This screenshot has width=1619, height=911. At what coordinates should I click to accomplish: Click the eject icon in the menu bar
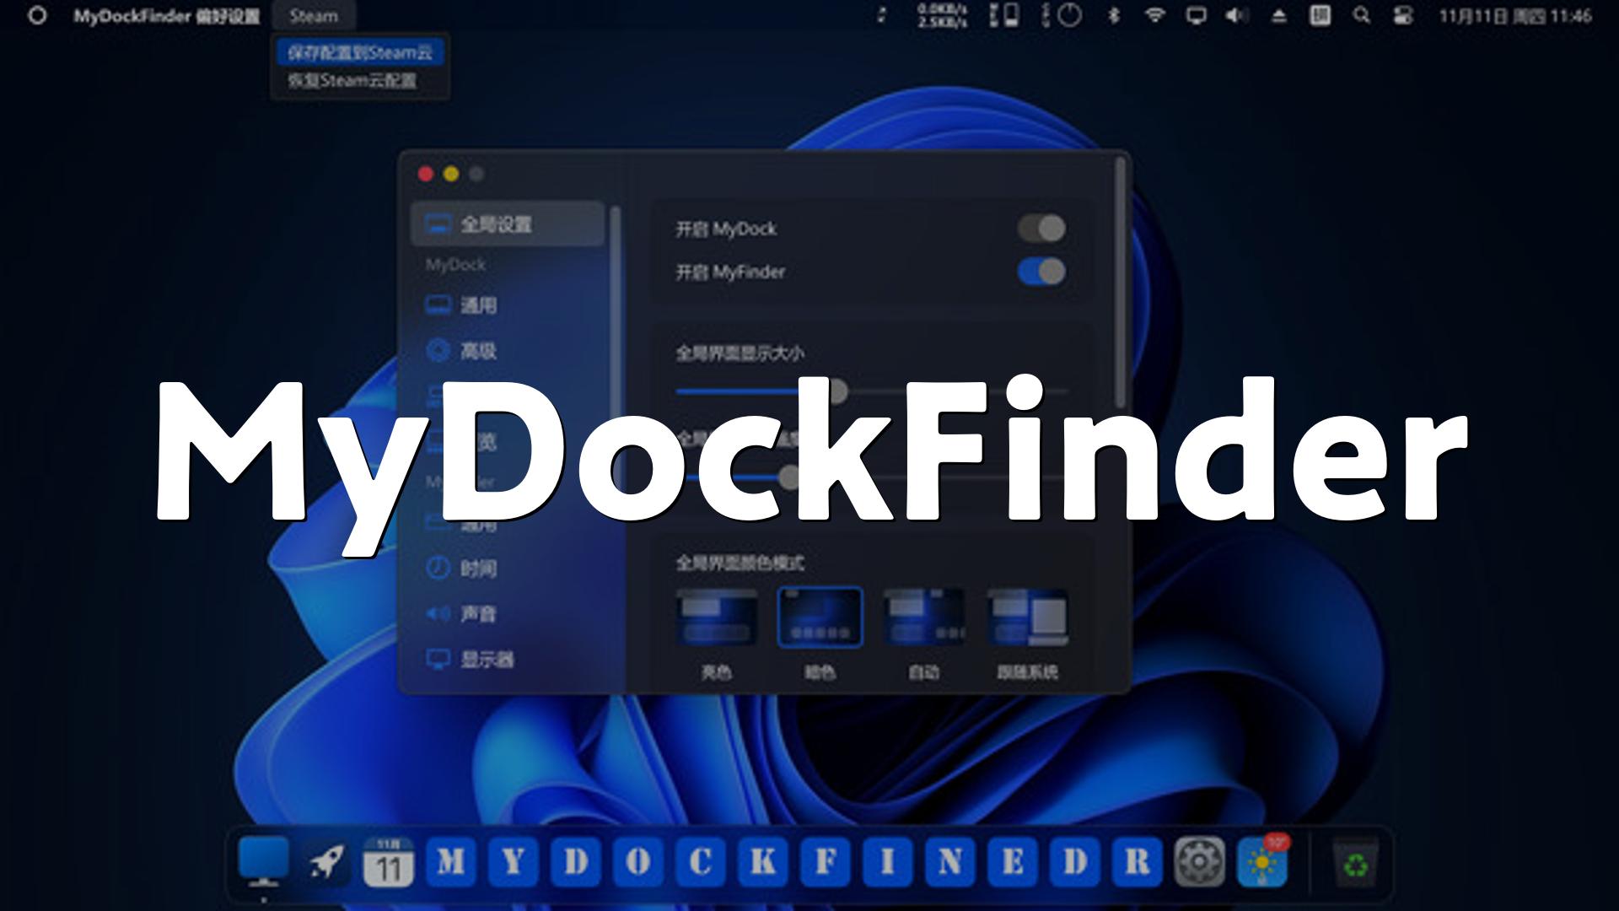tap(1279, 16)
